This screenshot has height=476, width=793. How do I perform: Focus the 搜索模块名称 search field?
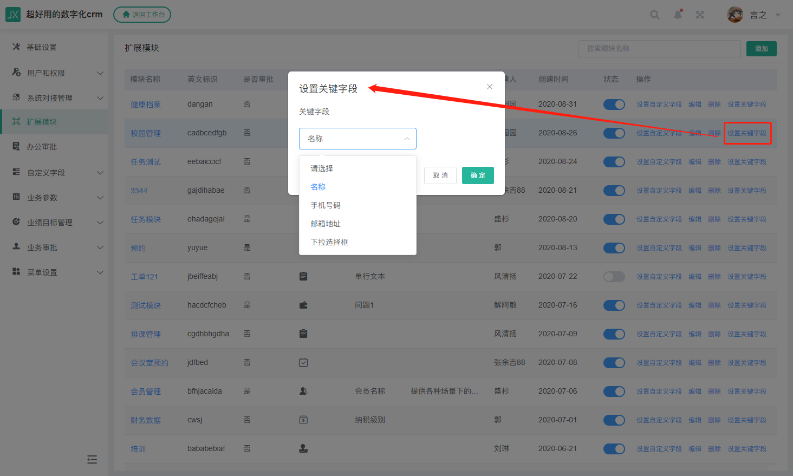pos(660,49)
